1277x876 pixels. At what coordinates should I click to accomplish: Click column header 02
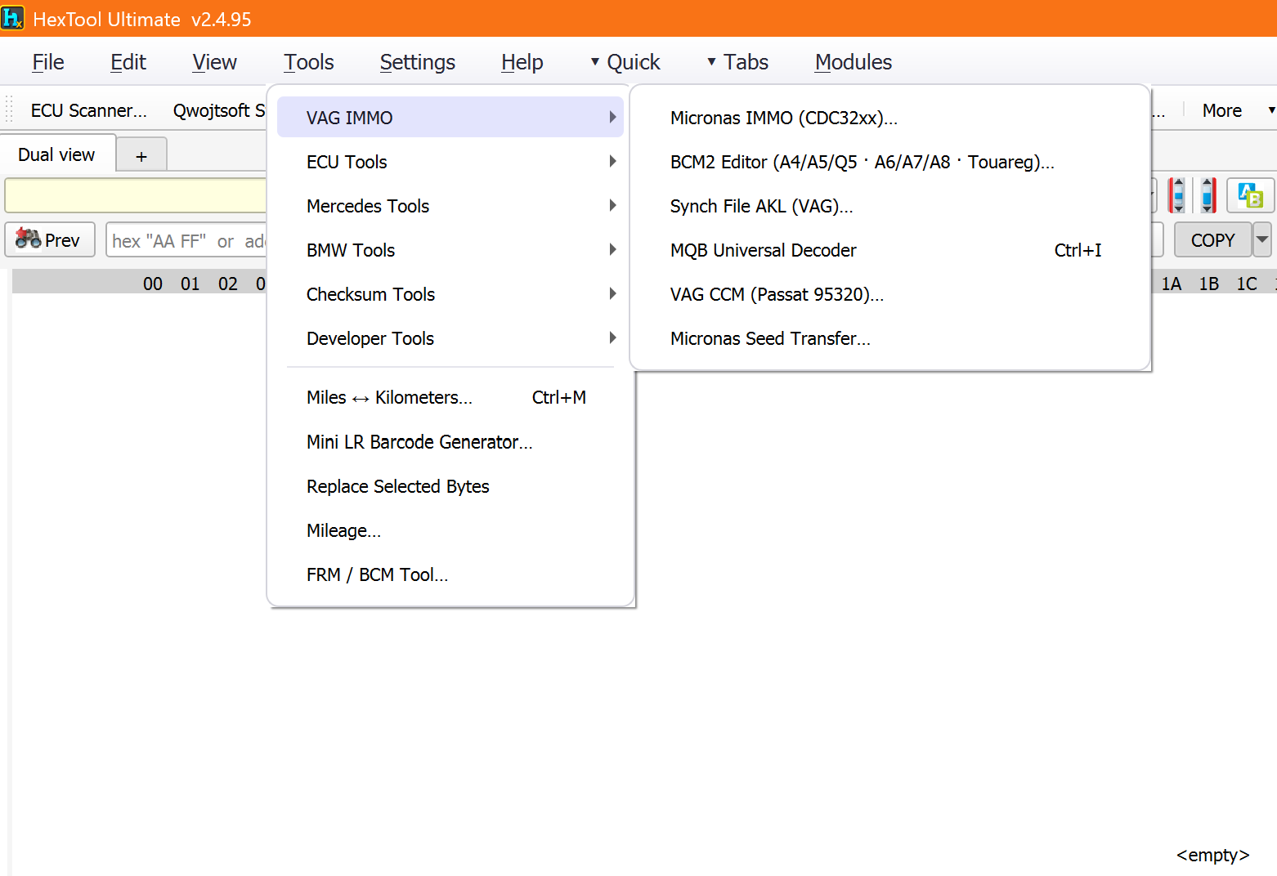pyautogui.click(x=228, y=283)
